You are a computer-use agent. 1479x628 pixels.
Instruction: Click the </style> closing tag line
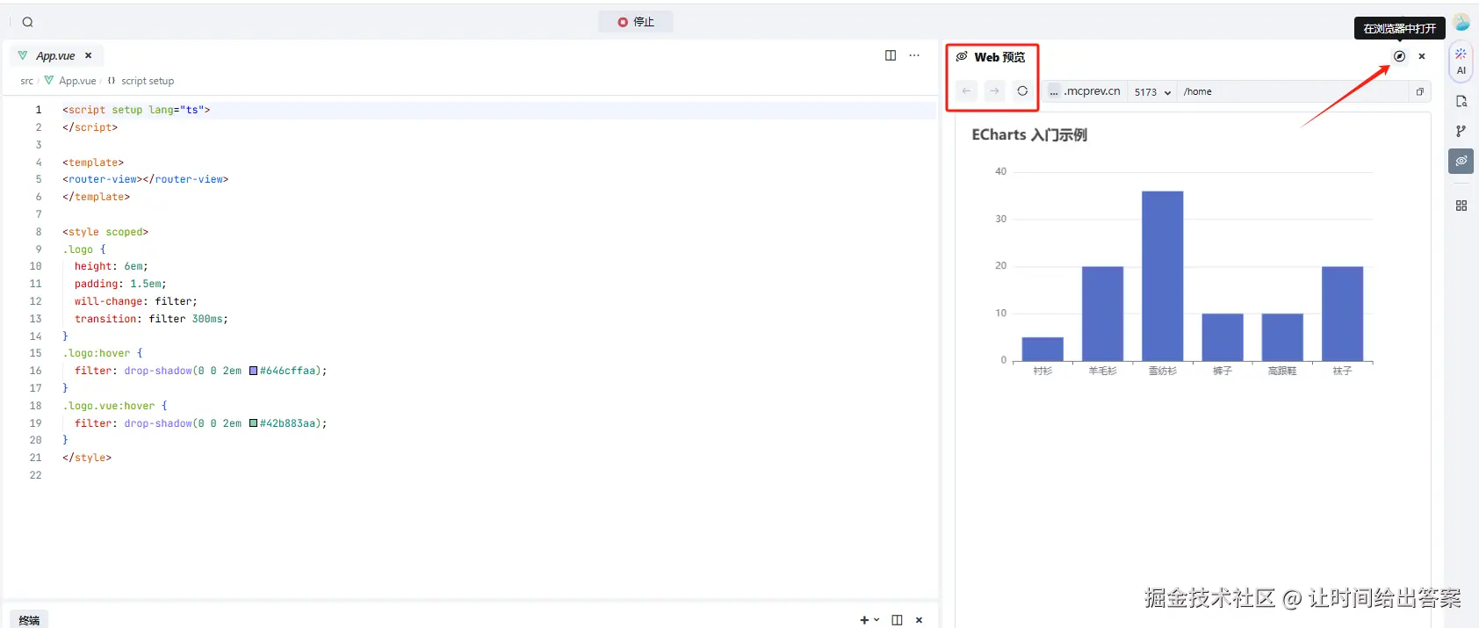coord(87,458)
